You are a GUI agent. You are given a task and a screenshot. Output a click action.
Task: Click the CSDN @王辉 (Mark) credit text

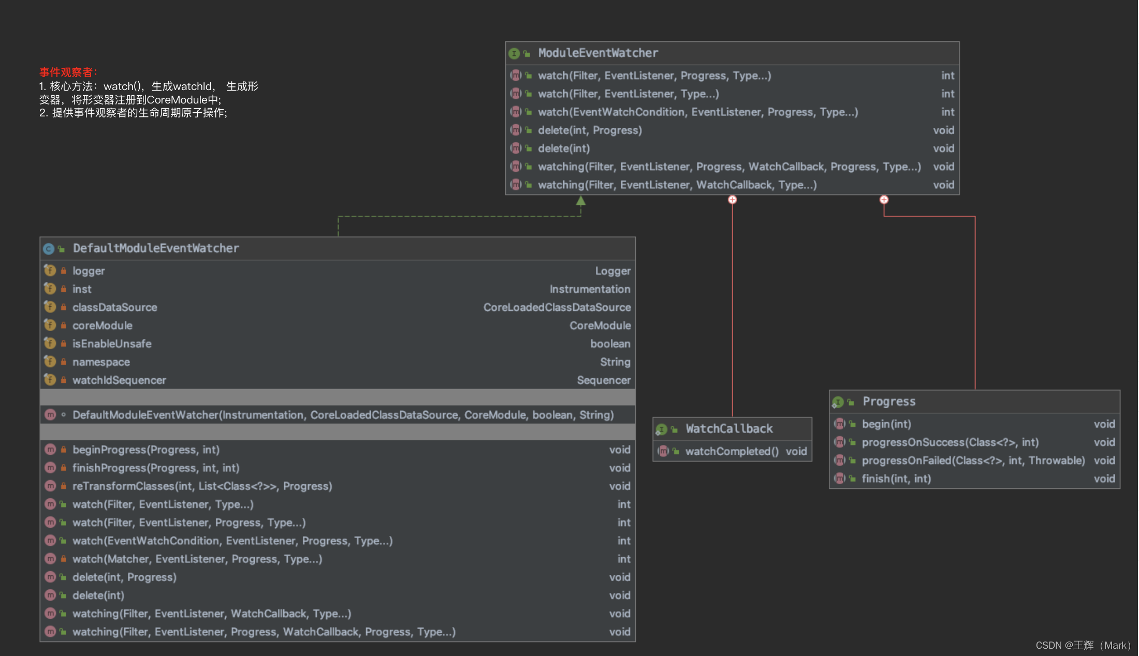[1083, 645]
